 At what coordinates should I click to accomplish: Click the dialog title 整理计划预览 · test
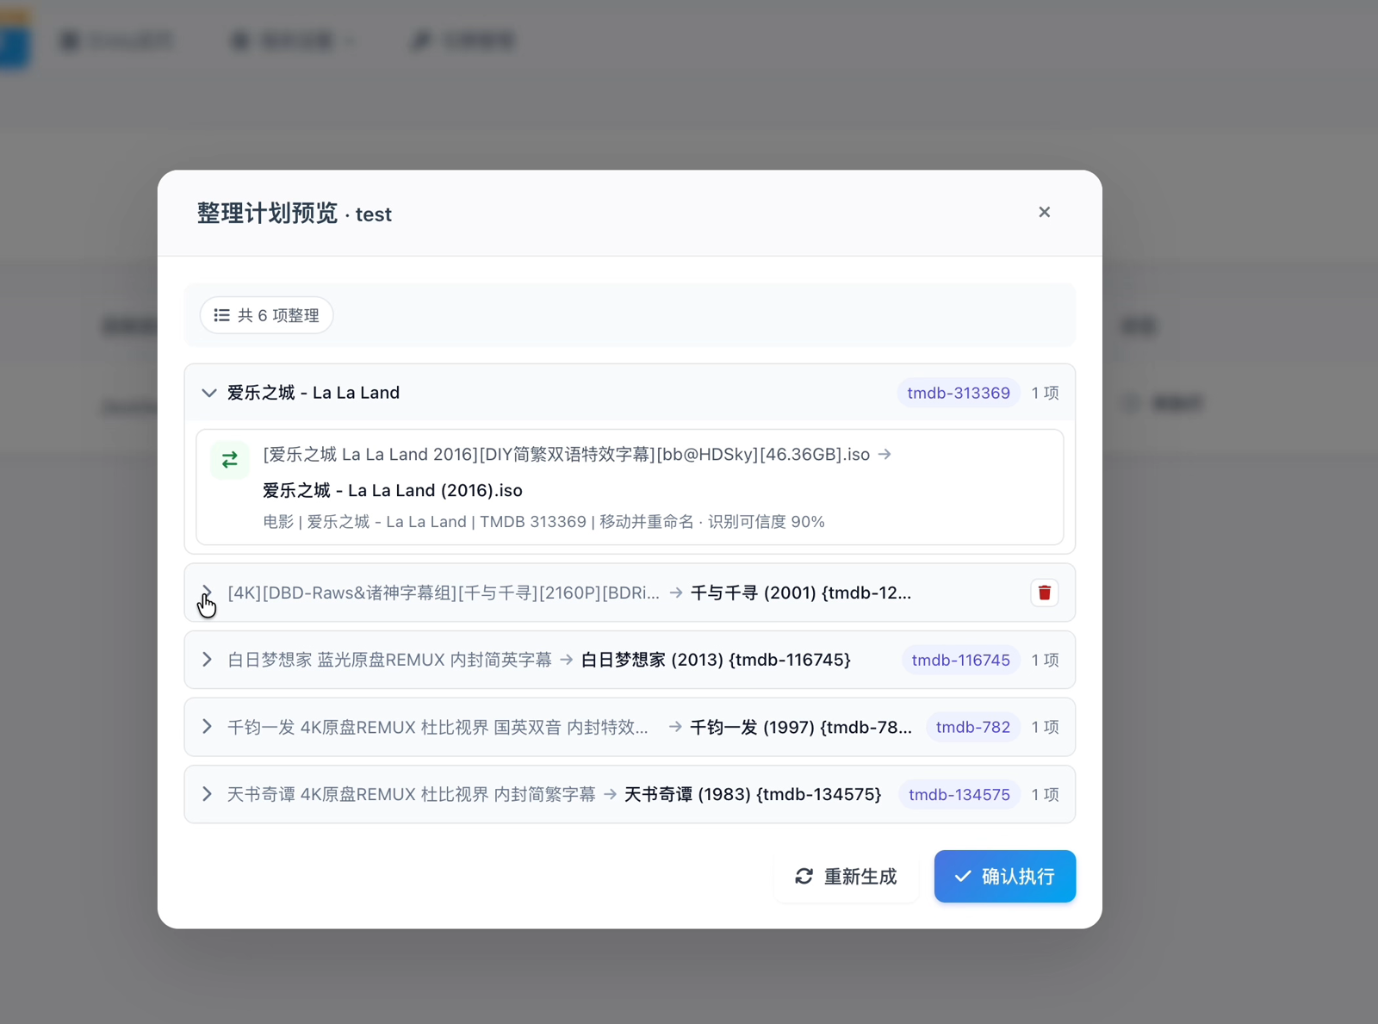click(294, 214)
